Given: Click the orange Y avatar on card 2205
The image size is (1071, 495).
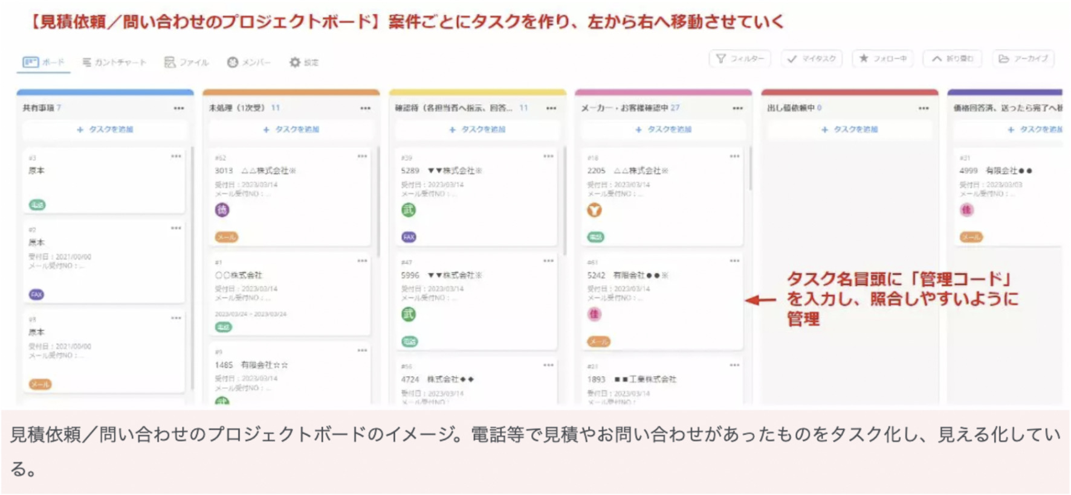Looking at the screenshot, I should 595,210.
